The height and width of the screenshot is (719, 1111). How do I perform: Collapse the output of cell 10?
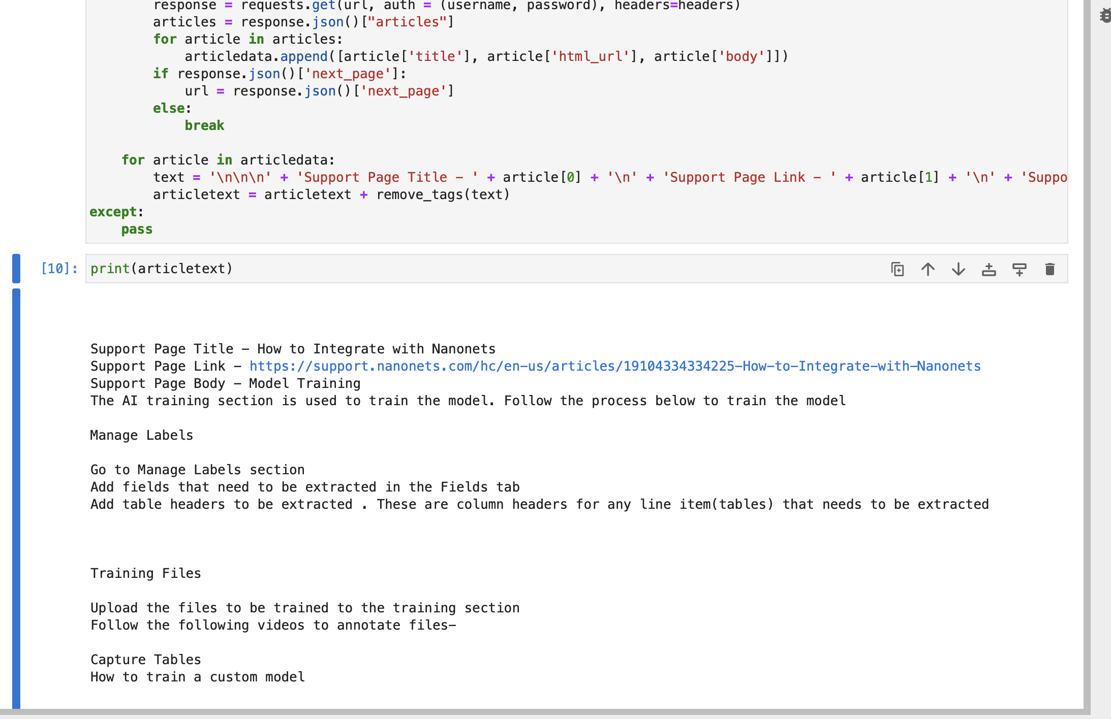tap(16, 498)
